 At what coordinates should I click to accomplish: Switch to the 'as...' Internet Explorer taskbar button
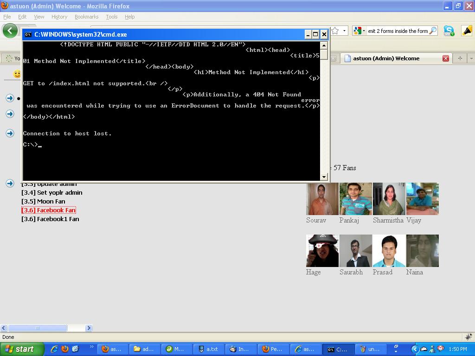tap(305, 349)
